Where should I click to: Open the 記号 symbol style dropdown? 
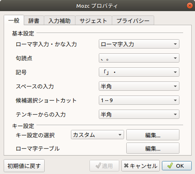tap(139, 72)
